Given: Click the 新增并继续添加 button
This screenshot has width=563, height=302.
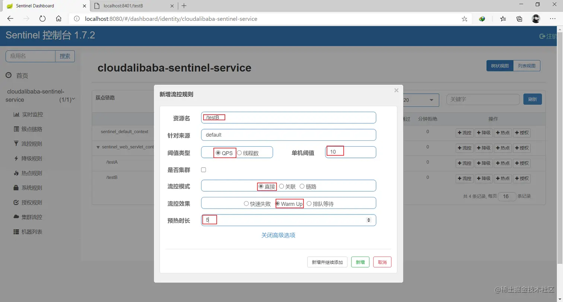Looking at the screenshot, I should [x=327, y=262].
